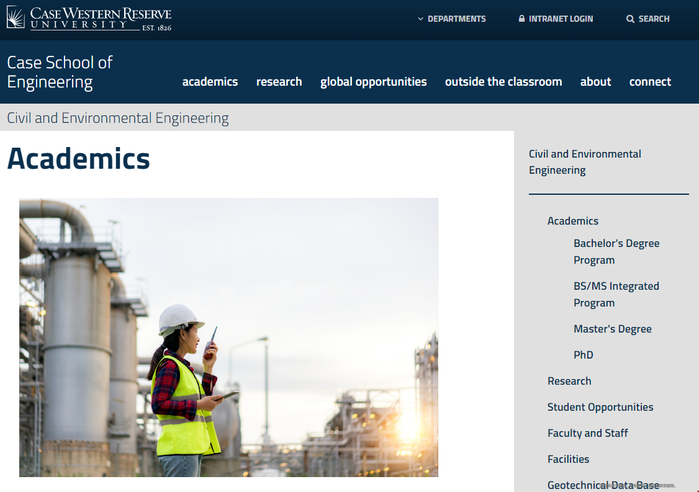This screenshot has width=699, height=492.
Task: Go to Faculty and Staff page
Action: [x=587, y=433]
